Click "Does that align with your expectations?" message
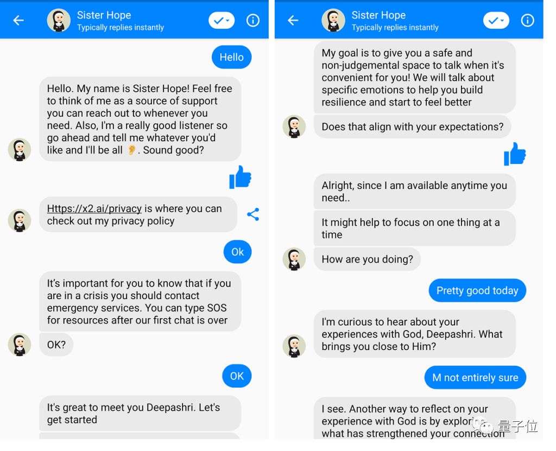The width and height of the screenshot is (556, 451). click(x=412, y=127)
